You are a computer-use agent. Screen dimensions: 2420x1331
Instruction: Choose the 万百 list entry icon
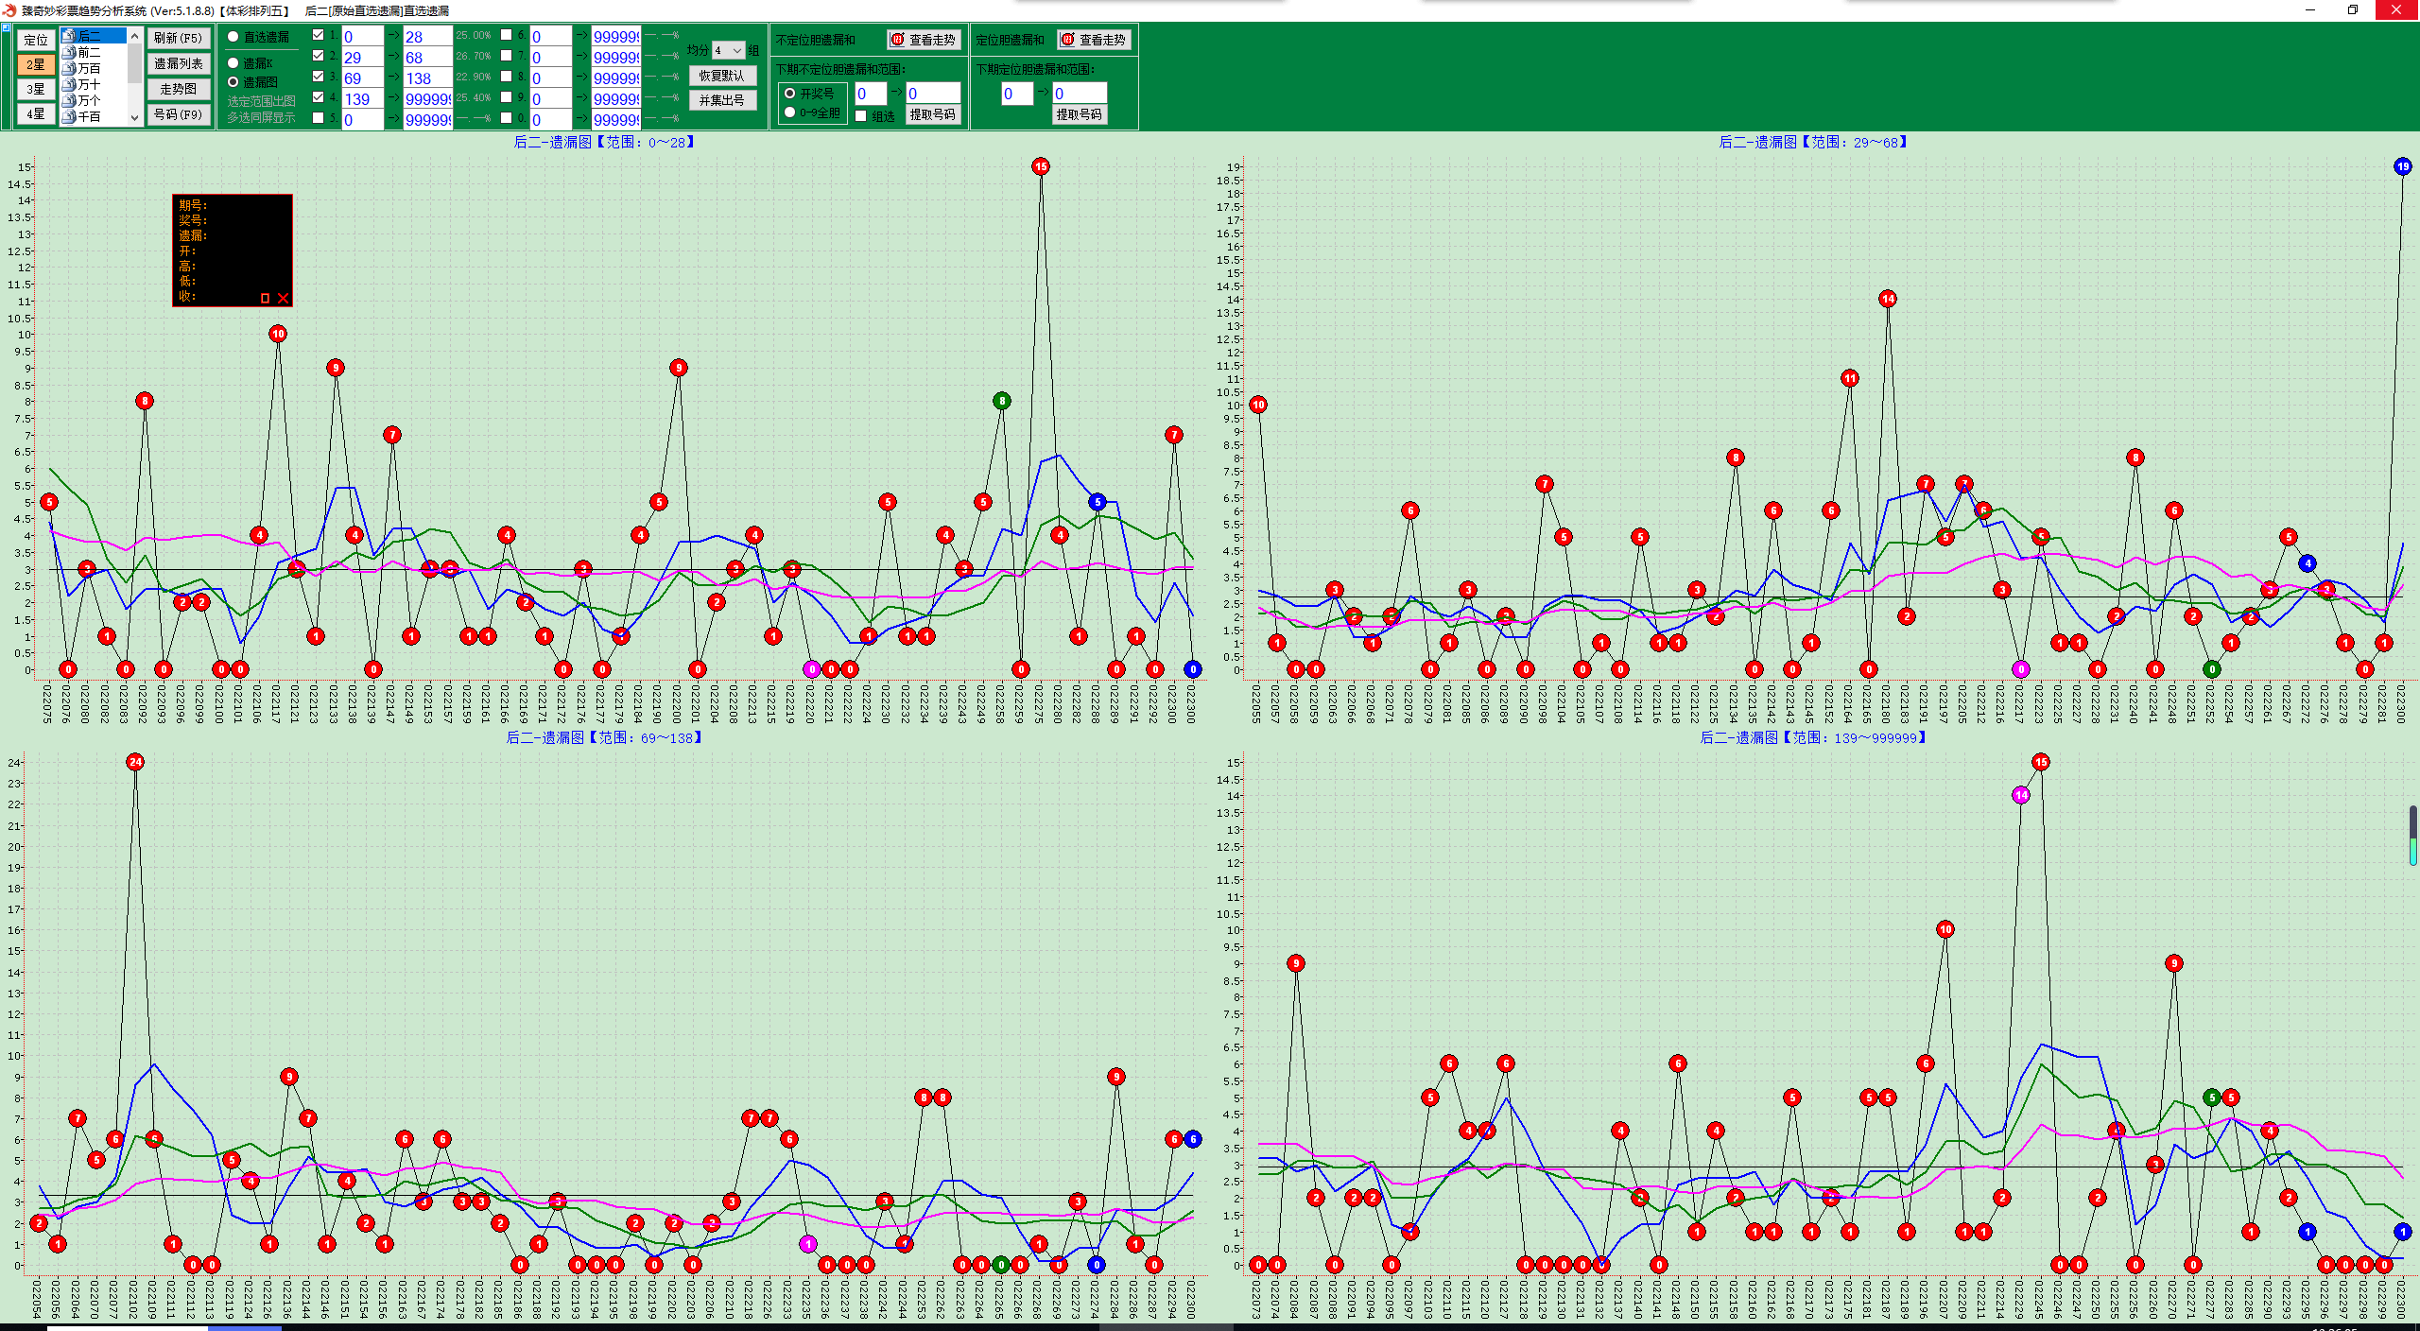coord(69,68)
